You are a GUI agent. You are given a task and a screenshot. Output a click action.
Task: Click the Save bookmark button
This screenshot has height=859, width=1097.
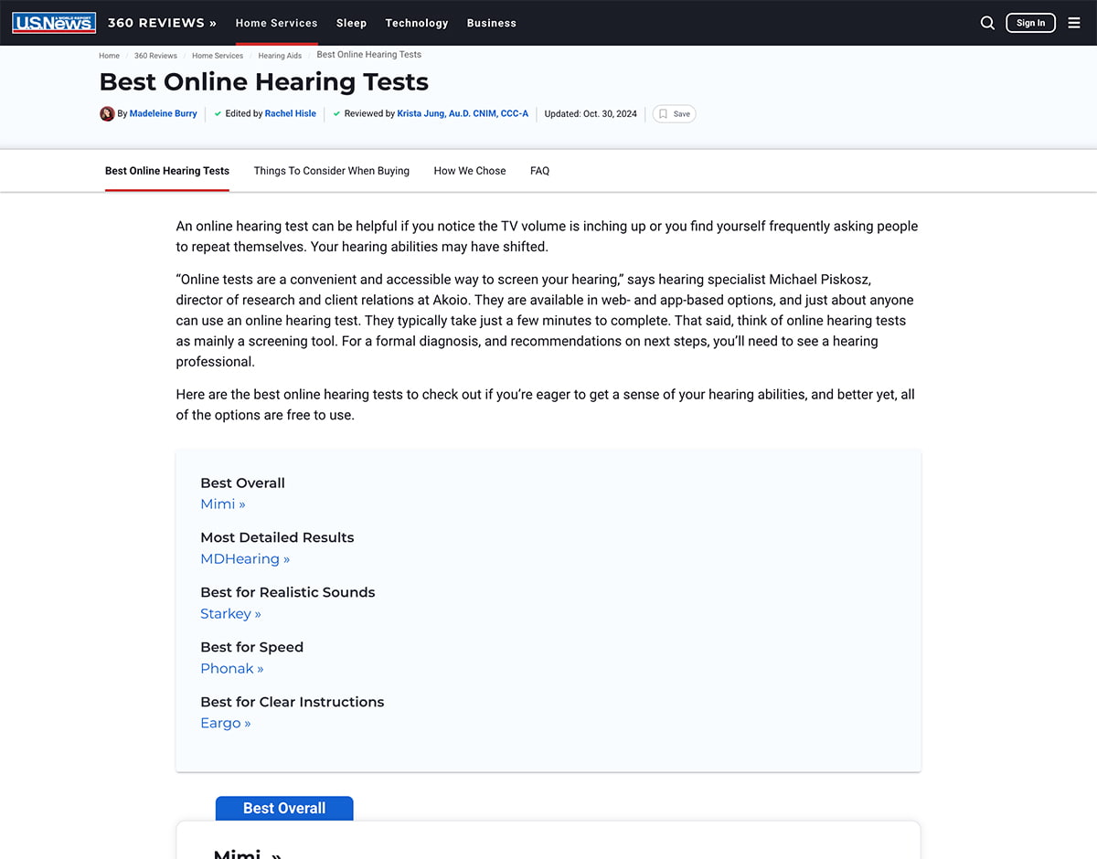(x=675, y=114)
